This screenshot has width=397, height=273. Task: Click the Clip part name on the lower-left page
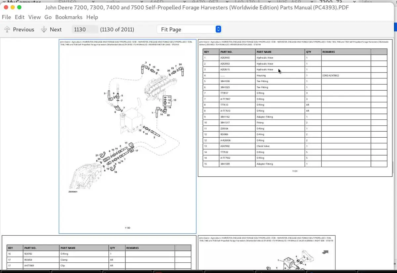click(x=63, y=265)
